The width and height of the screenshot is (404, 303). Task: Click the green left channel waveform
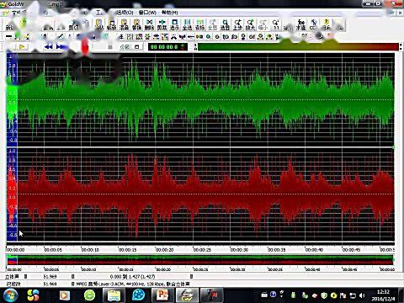coord(205,100)
